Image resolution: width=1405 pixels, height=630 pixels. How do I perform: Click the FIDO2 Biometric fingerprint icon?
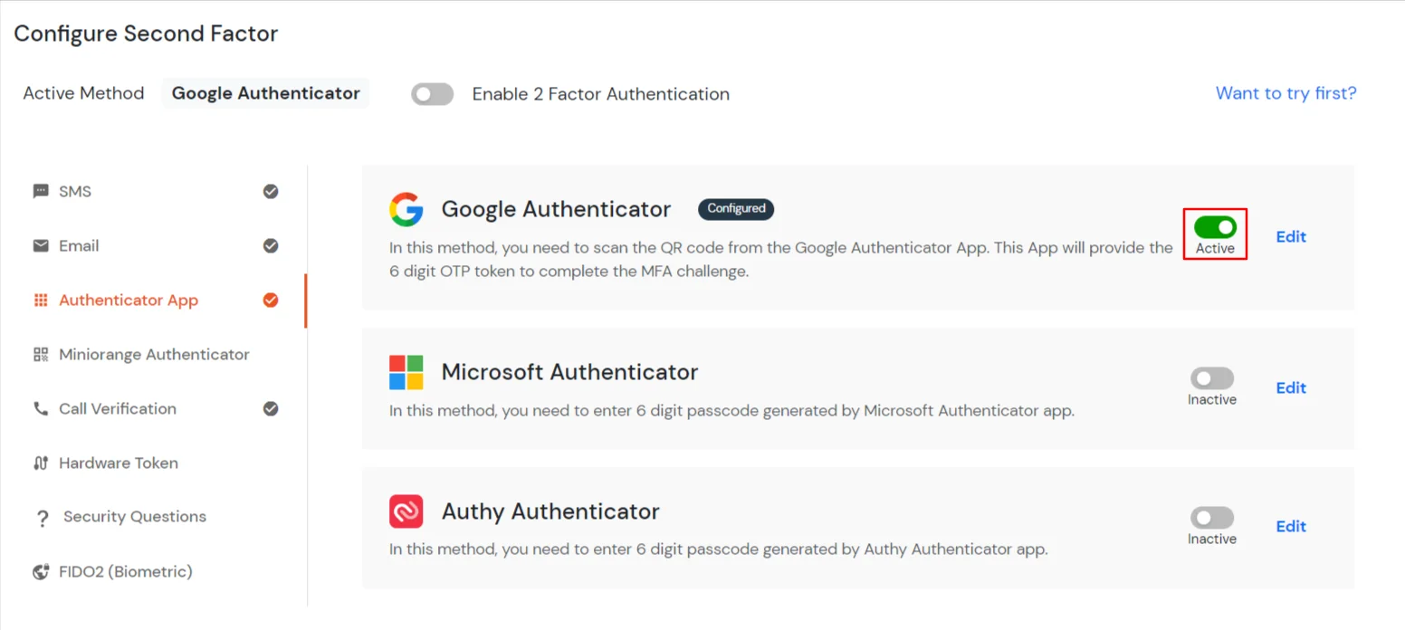click(x=40, y=571)
